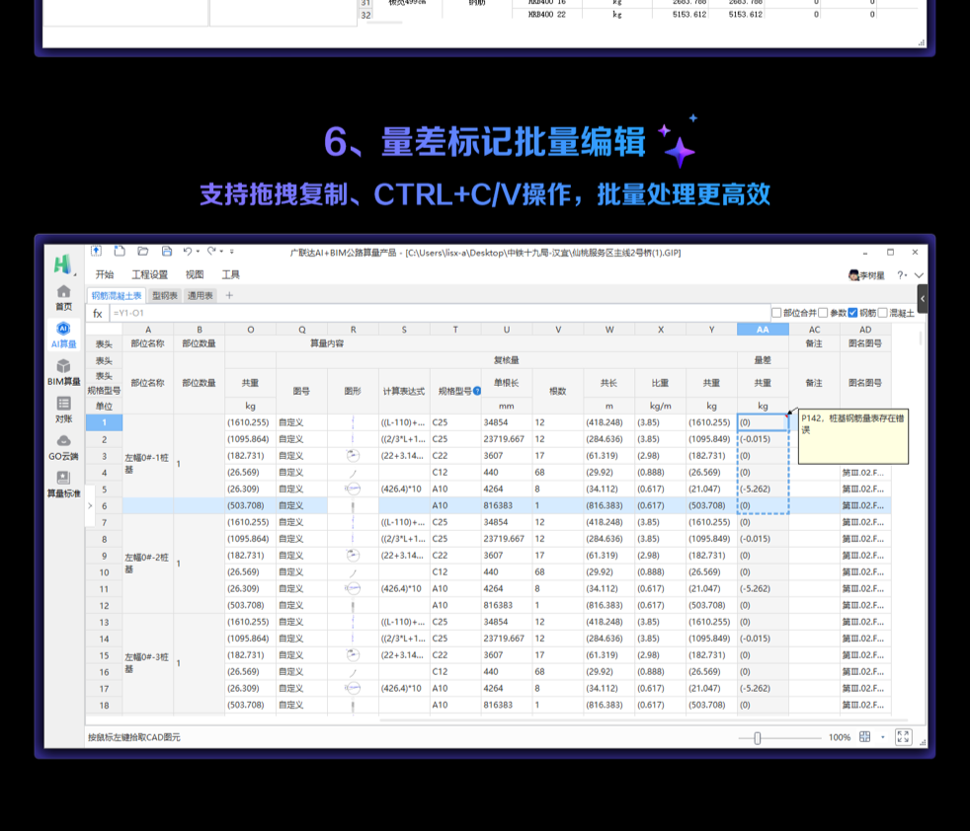The width and height of the screenshot is (970, 831).
Task: Click the fx function button
Action: 98,314
